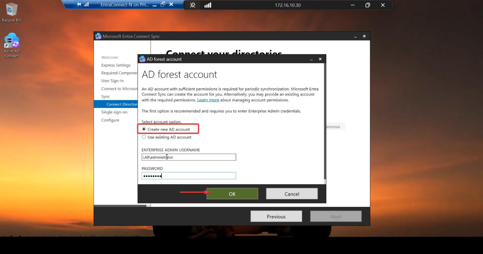Click the AD forest account dialog title icon
Screen dimensions: 483x254
142,59
